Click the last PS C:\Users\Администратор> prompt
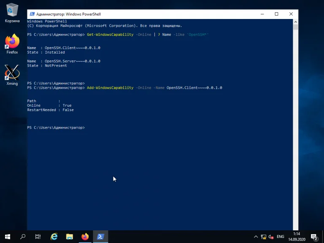The height and width of the screenshot is (243, 324). coord(56,127)
